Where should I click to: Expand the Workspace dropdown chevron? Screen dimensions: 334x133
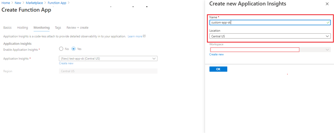point(327,50)
